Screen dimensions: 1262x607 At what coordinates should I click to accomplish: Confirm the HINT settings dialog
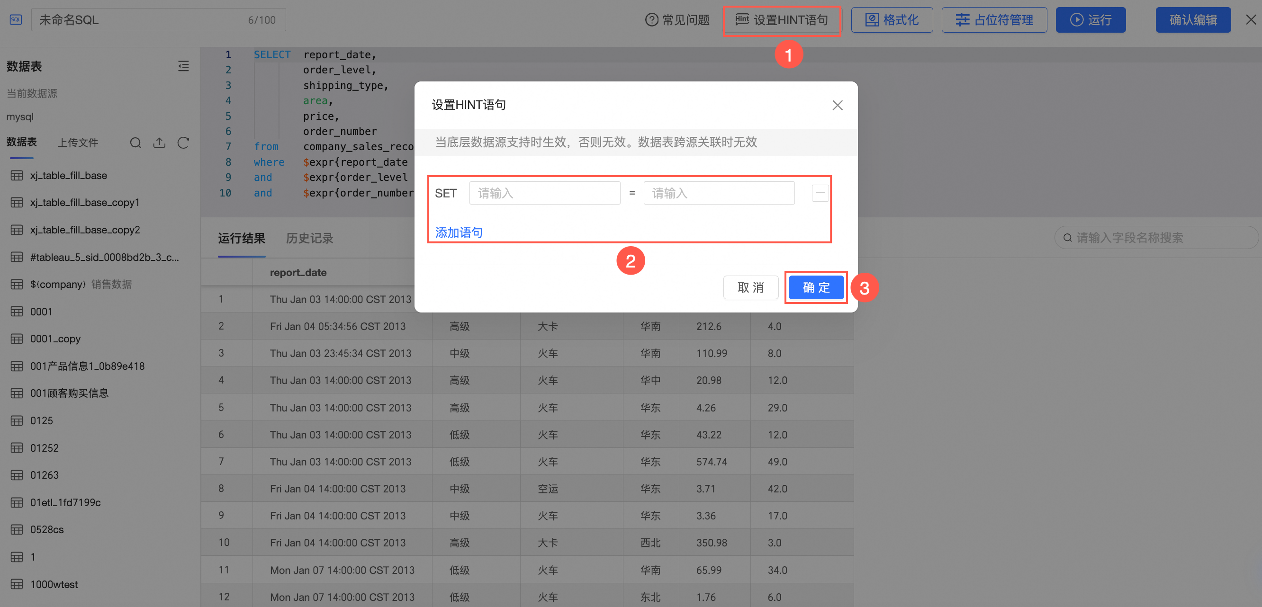click(816, 287)
